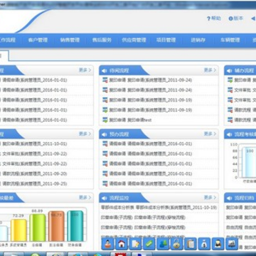Screen dimensions: 256x256
Task: Open the 请款流程 2011-09-25 entry
Action: click(x=35, y=183)
